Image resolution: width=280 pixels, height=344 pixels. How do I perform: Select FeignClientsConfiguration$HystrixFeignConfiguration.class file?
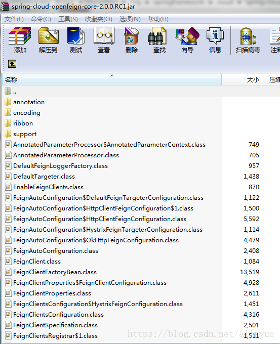(x=98, y=304)
